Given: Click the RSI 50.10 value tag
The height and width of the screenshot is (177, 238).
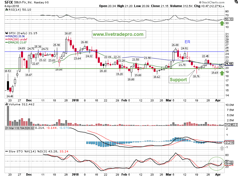Looking at the screenshot, I should click(x=229, y=19).
